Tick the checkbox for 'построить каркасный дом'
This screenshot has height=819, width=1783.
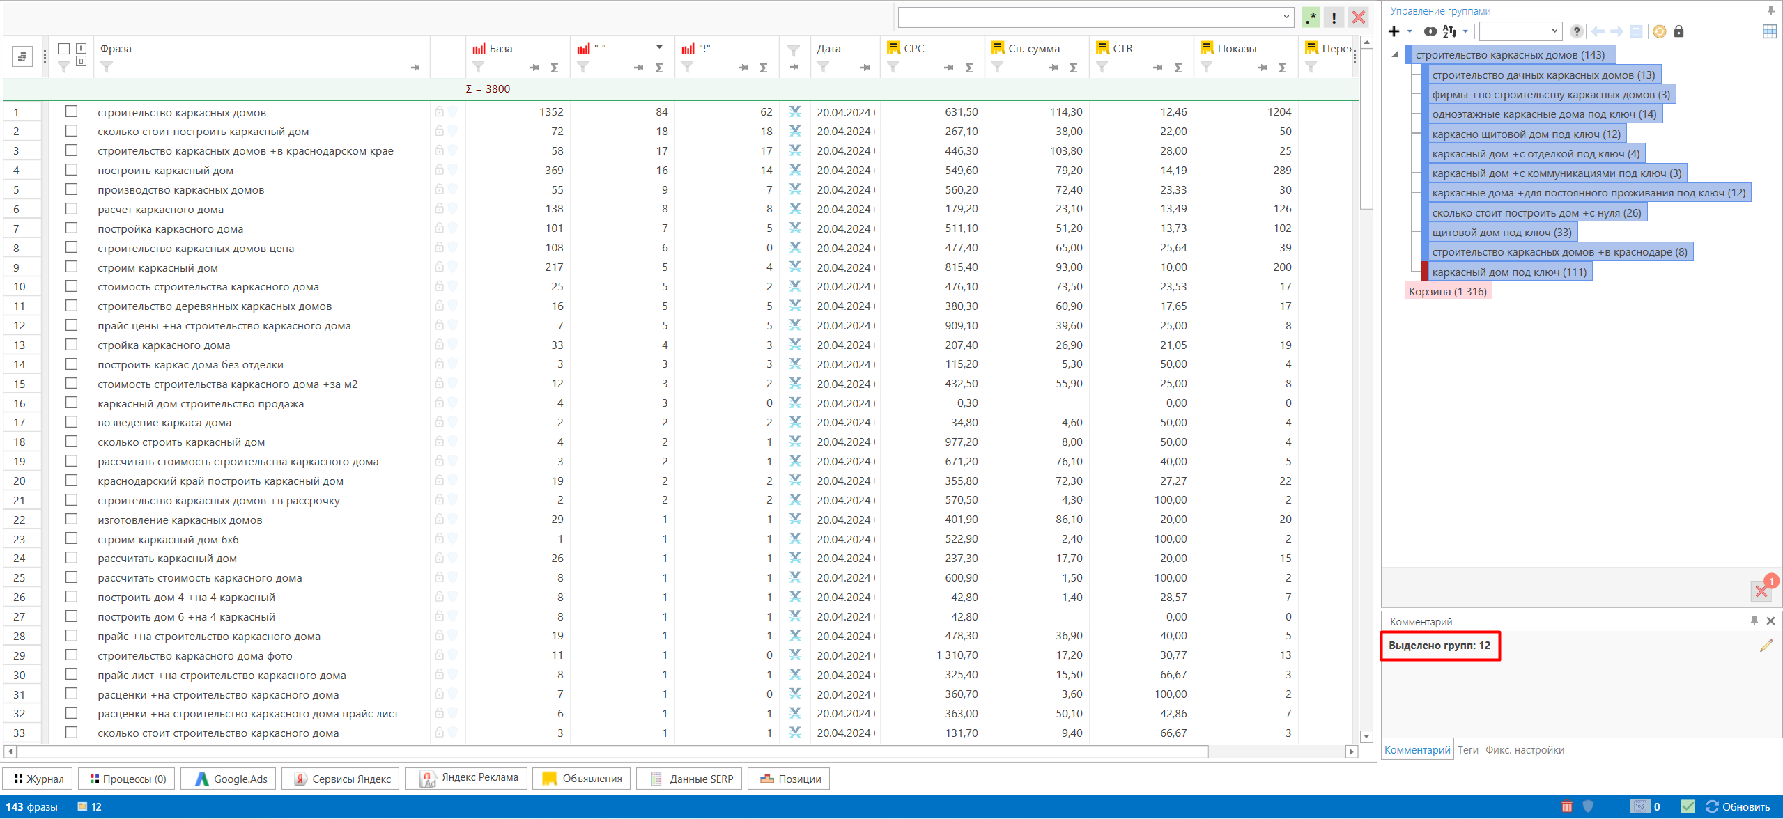[71, 170]
